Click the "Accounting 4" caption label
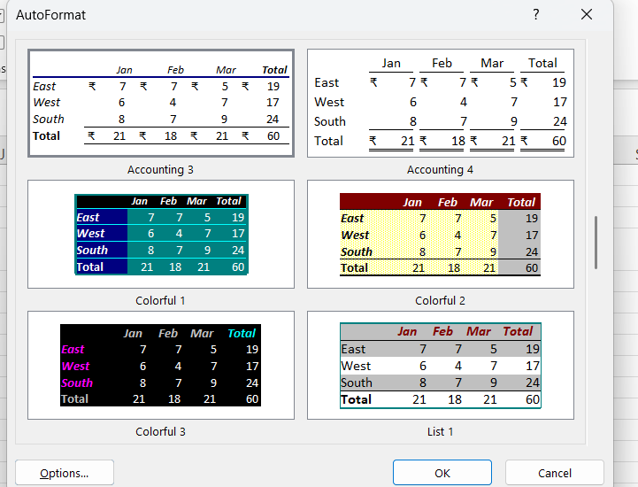The image size is (638, 487). [440, 169]
